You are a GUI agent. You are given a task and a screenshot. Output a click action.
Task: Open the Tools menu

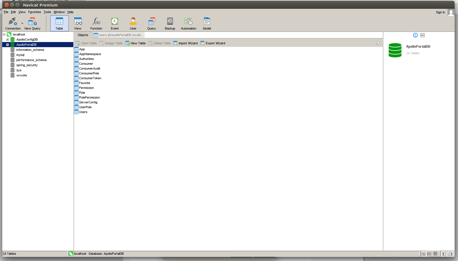pyautogui.click(x=47, y=12)
